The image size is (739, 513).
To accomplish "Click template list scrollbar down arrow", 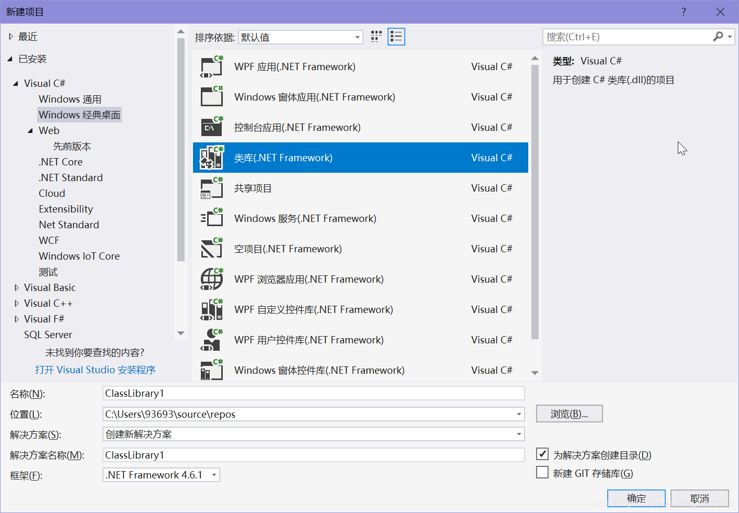I will (535, 373).
